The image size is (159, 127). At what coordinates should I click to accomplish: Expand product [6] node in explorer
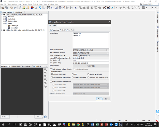click(2, 30)
